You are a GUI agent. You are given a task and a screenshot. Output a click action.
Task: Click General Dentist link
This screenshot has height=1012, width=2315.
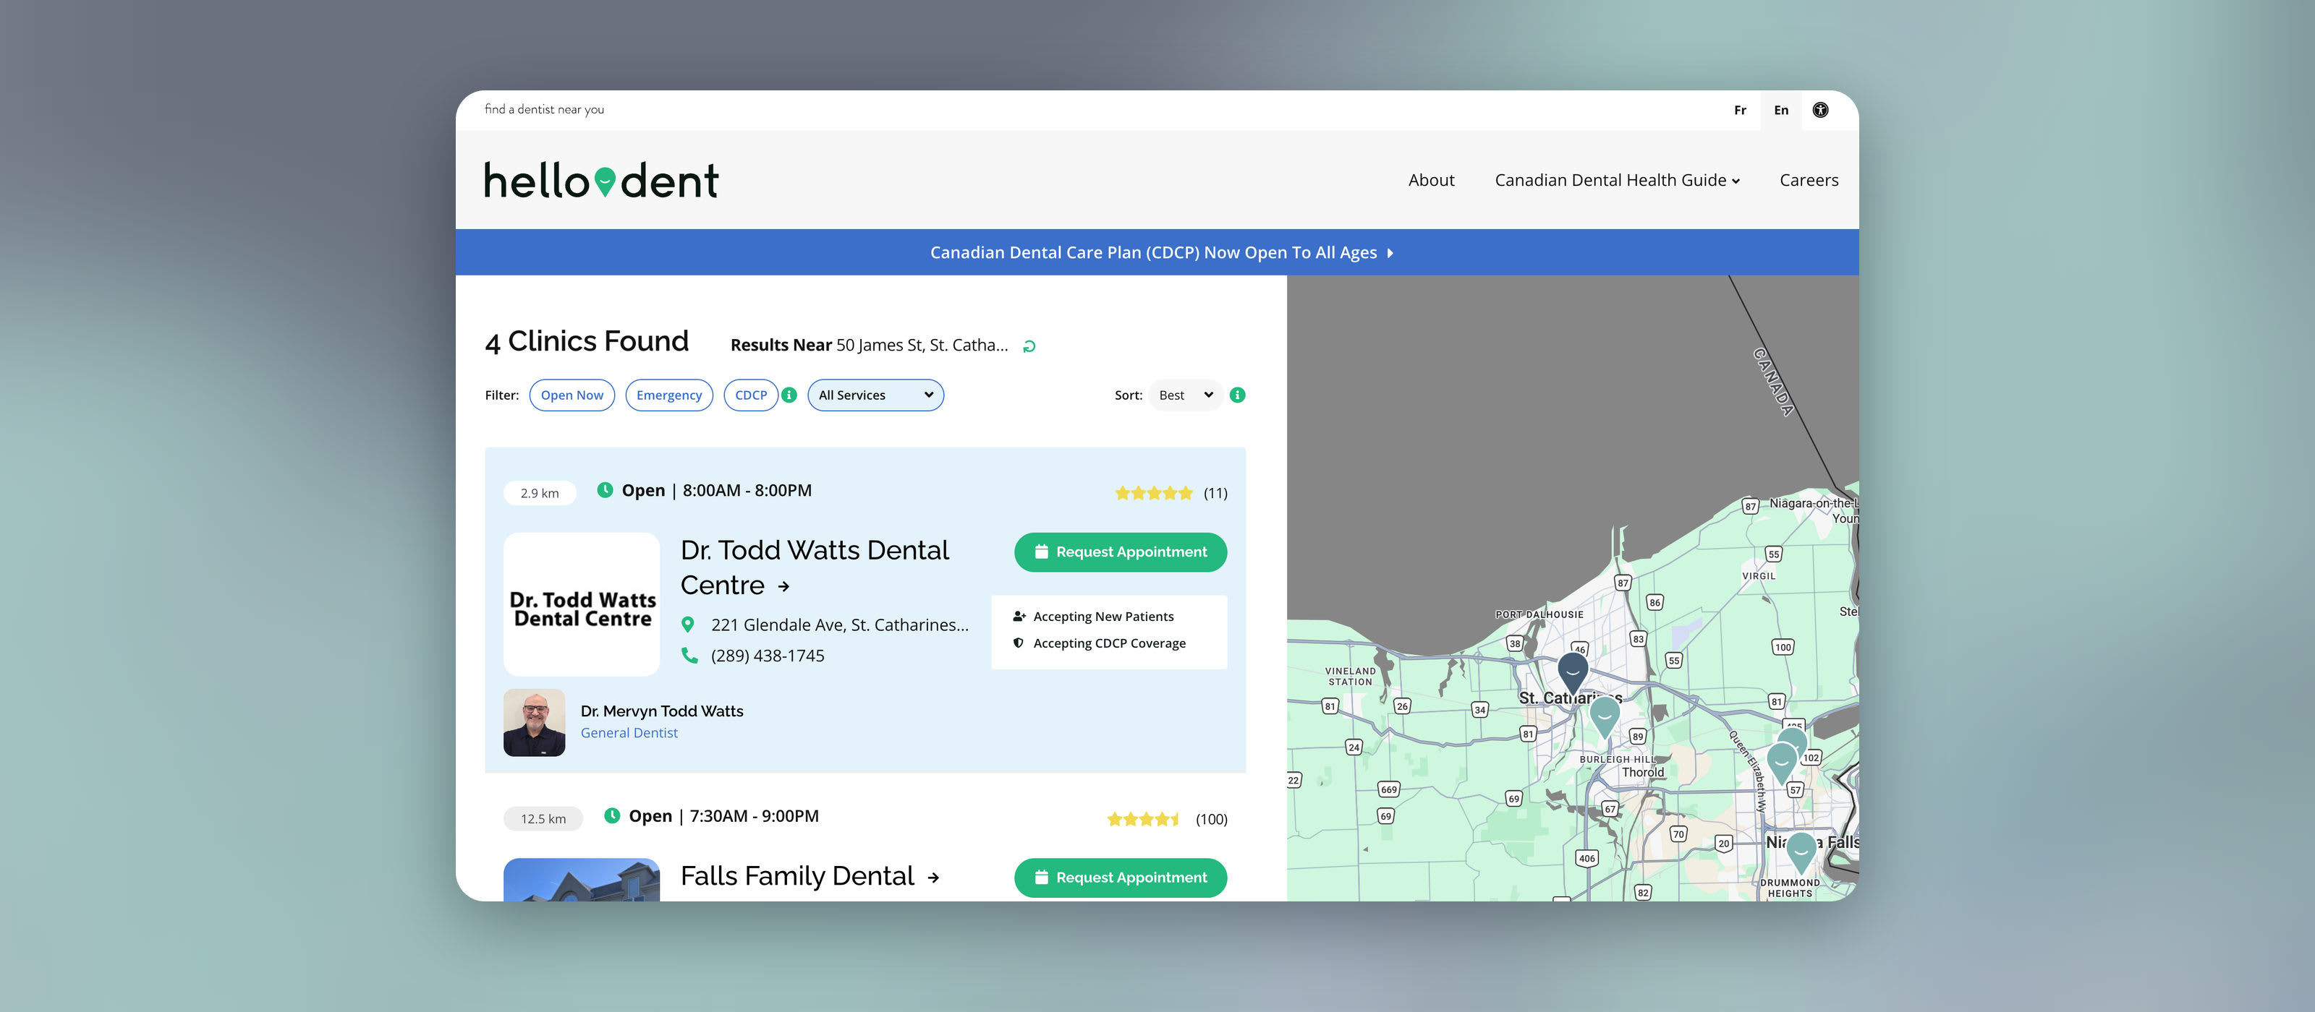629,733
